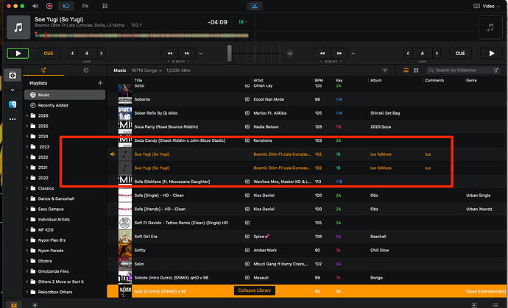Image resolution: width=508 pixels, height=308 pixels.
Task: Click the video icon on Sobente row
Action: click(x=247, y=99)
